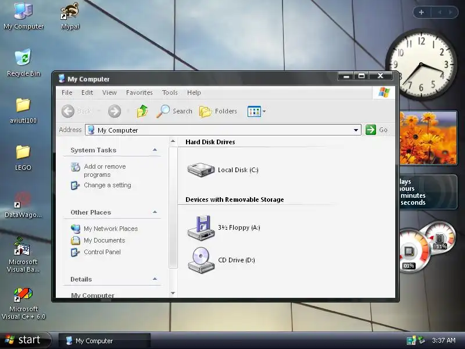Open My Computer desktop icon

click(x=23, y=16)
